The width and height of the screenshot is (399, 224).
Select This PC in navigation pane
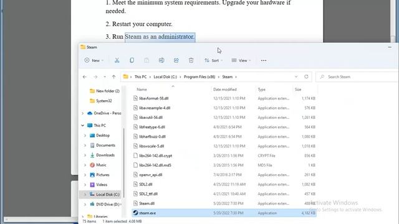click(97, 126)
